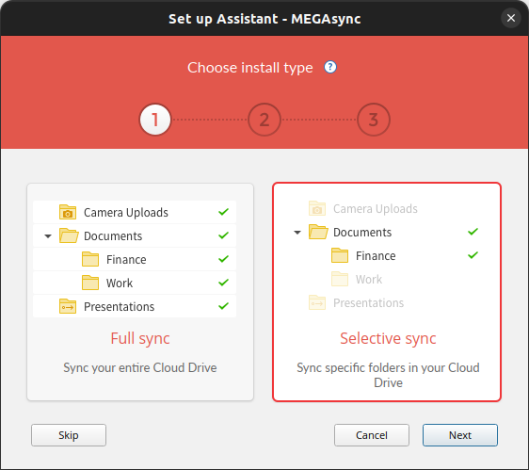
Task: Click the Documents folder icon in Full sync
Action: tap(69, 235)
